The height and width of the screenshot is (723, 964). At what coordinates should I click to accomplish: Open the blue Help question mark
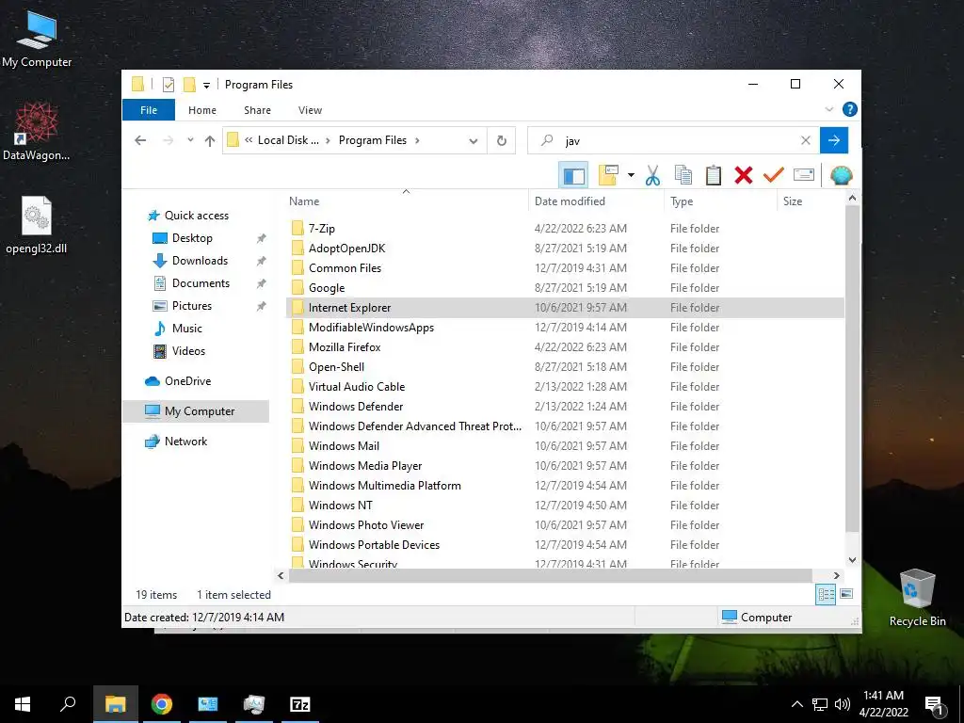click(850, 109)
